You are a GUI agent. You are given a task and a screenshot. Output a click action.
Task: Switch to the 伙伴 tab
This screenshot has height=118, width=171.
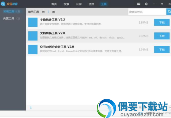coord(79,4)
